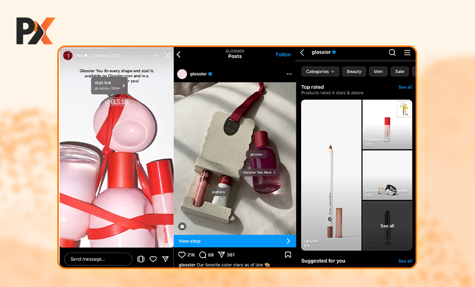
Task: Bookmark the Glossier post
Action: pos(288,255)
